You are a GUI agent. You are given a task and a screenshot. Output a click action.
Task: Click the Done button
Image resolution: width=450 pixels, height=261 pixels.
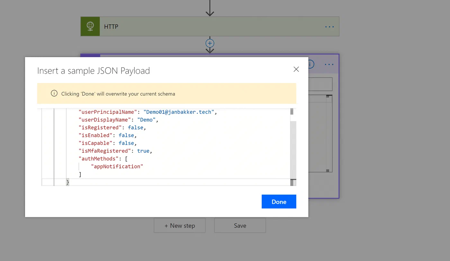point(279,201)
